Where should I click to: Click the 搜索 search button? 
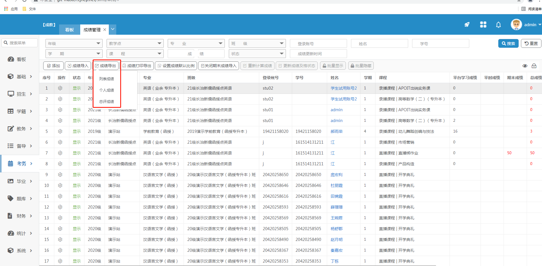pos(508,44)
